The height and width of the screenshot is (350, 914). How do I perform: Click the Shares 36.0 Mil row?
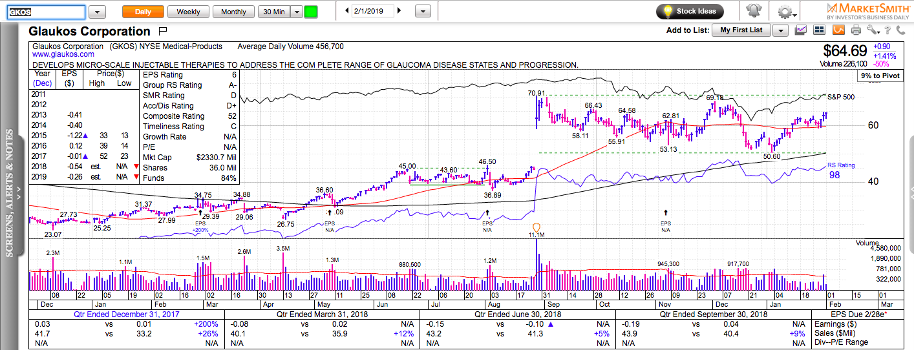[x=190, y=168]
